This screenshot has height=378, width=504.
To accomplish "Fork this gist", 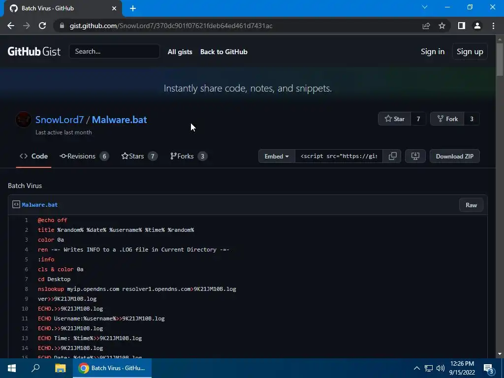I will (x=447, y=119).
